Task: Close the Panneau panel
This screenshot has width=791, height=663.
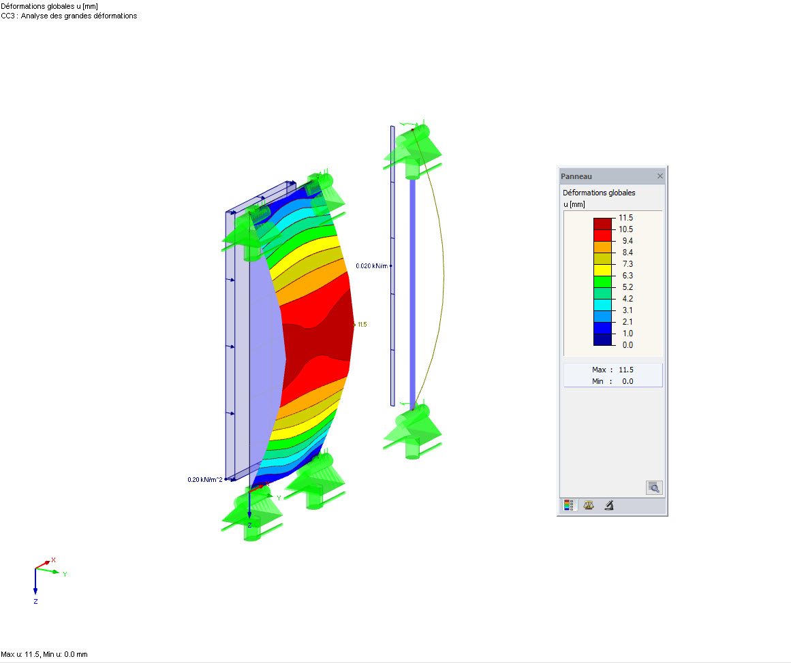Action: [x=660, y=176]
